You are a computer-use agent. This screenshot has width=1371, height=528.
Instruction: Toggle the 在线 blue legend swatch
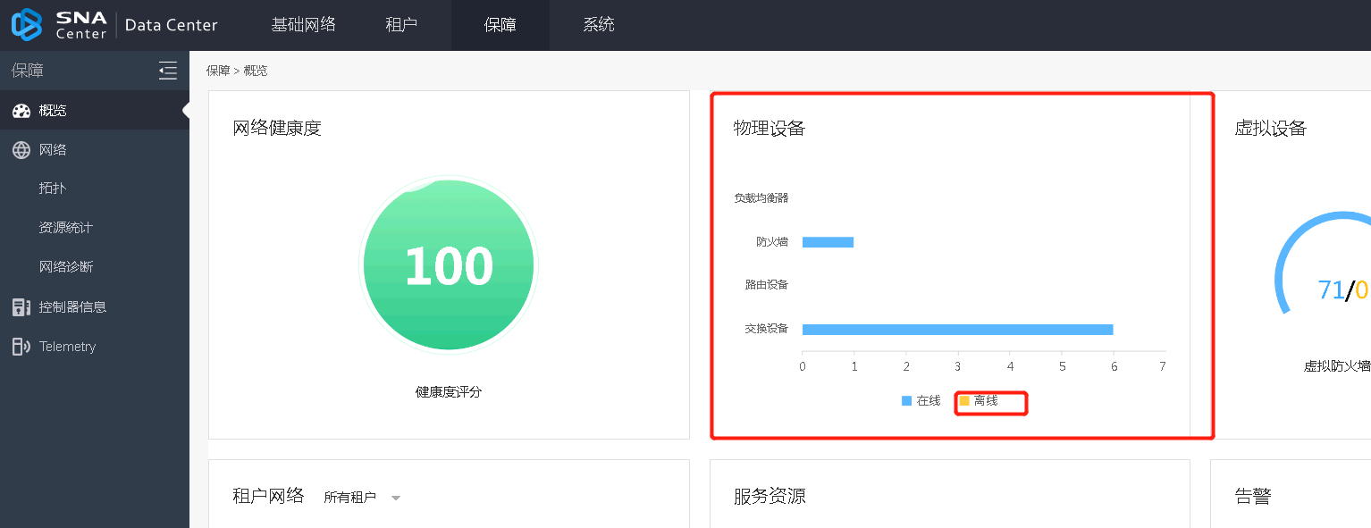tap(906, 401)
